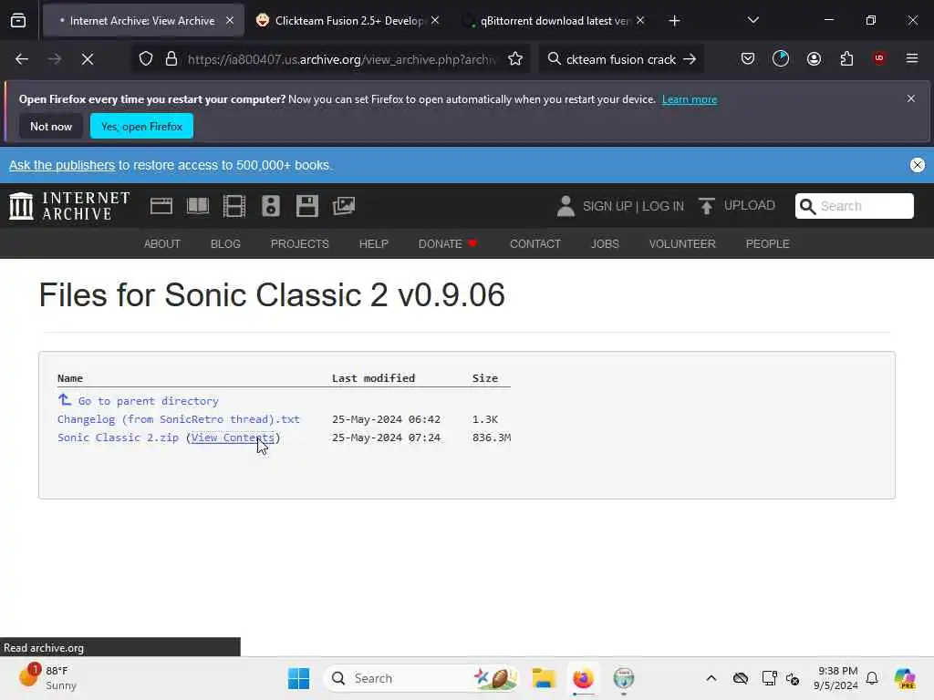
Task: Click the UPLOAD button
Action: coord(737,205)
